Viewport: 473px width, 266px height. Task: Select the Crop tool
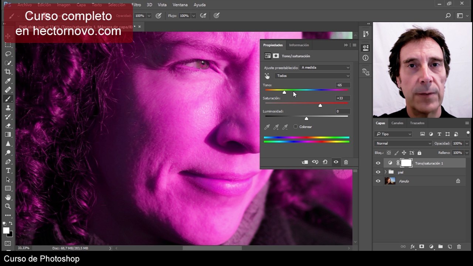click(x=8, y=72)
